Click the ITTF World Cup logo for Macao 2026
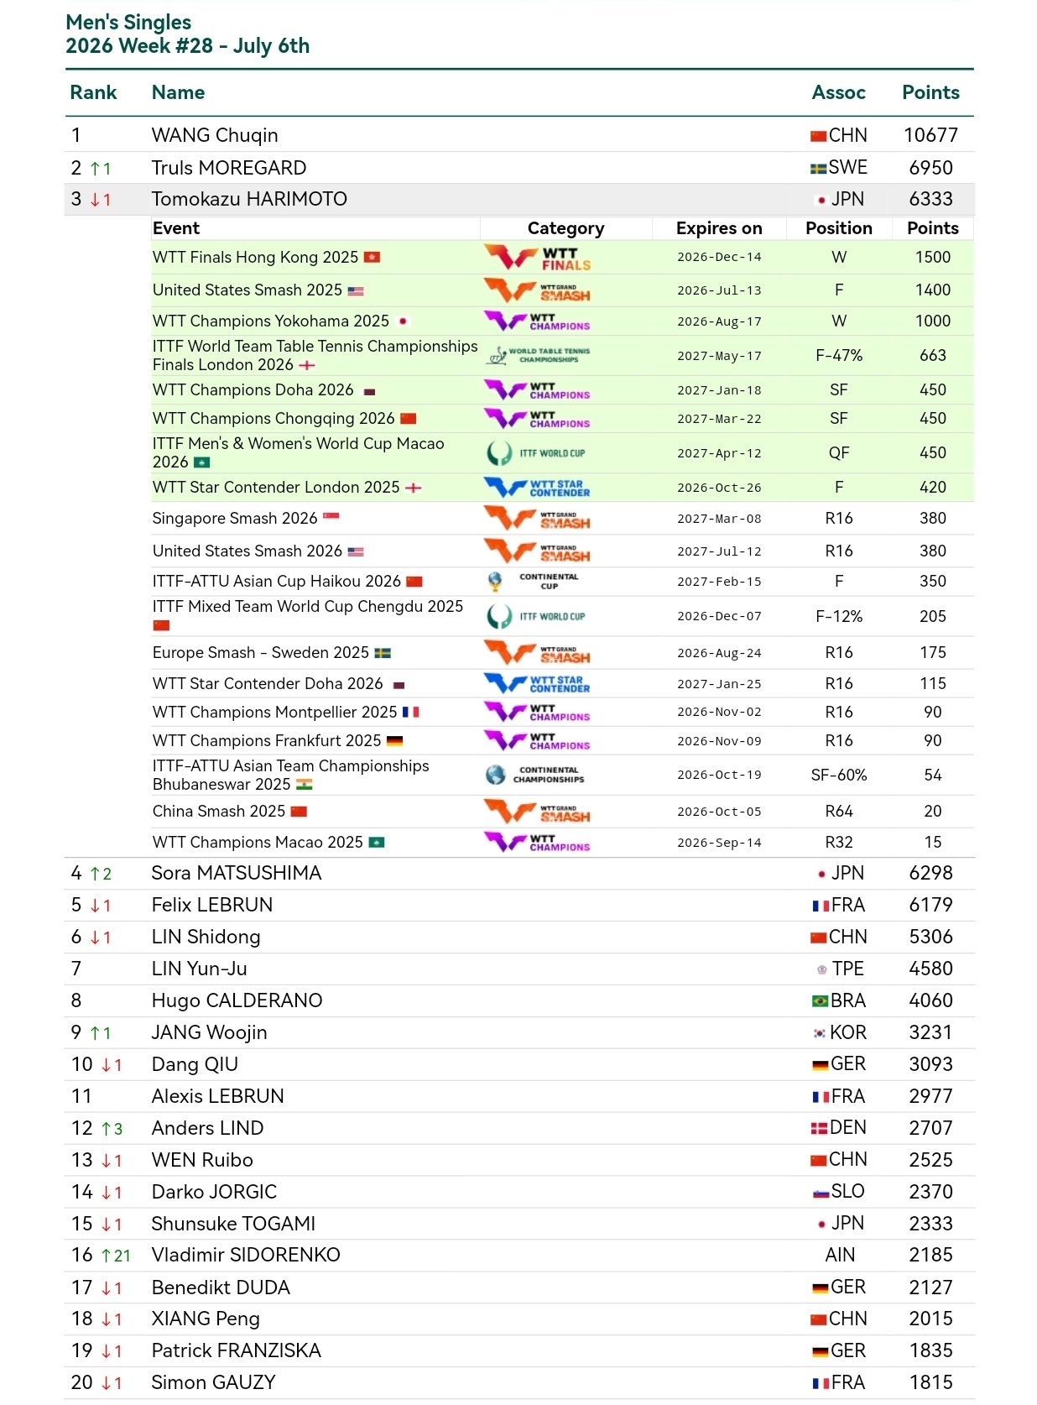The height and width of the screenshot is (1405, 1037). click(x=536, y=453)
